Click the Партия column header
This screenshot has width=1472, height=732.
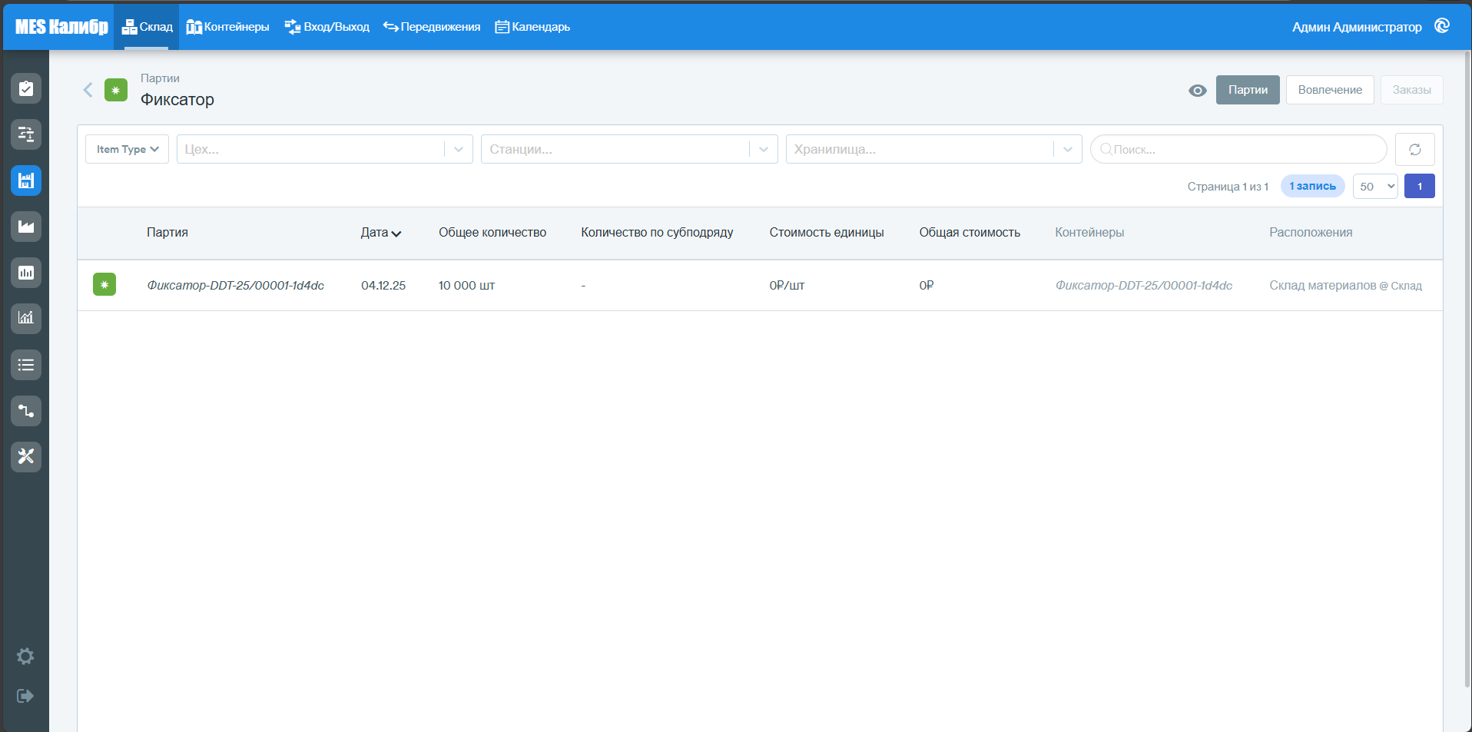(x=167, y=233)
